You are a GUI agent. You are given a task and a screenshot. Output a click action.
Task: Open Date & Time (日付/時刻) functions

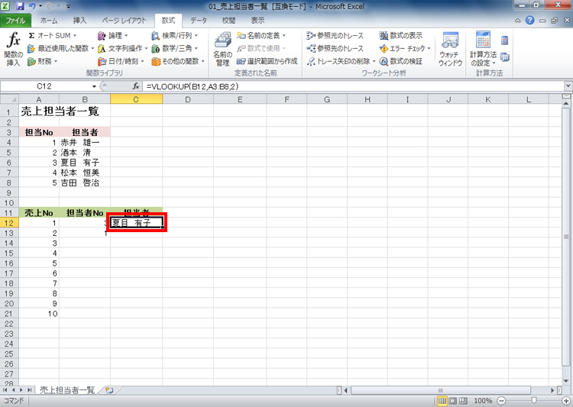pos(121,61)
